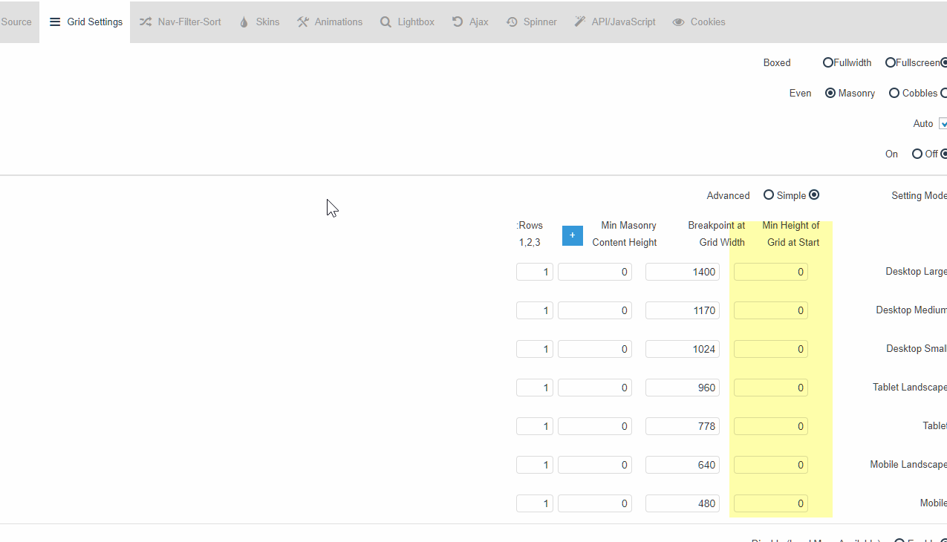Switch to the Source tab
This screenshot has height=542, width=947.
16,22
